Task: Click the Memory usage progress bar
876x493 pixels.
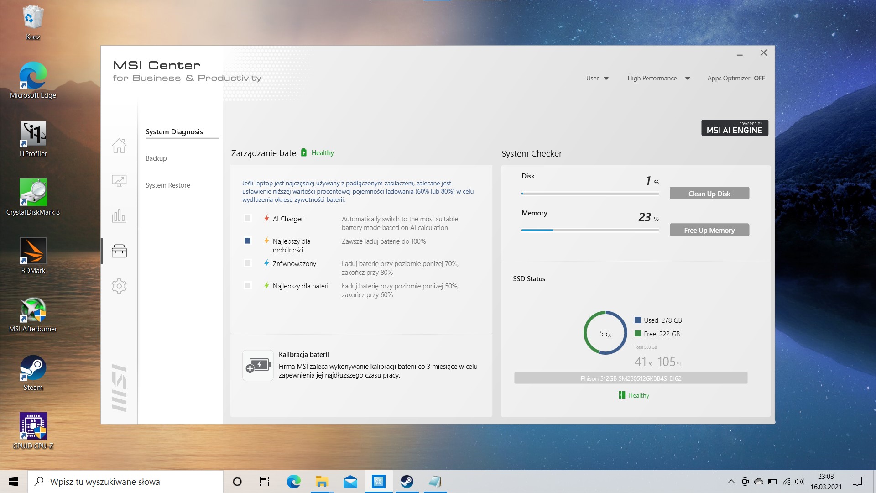Action: (x=590, y=230)
